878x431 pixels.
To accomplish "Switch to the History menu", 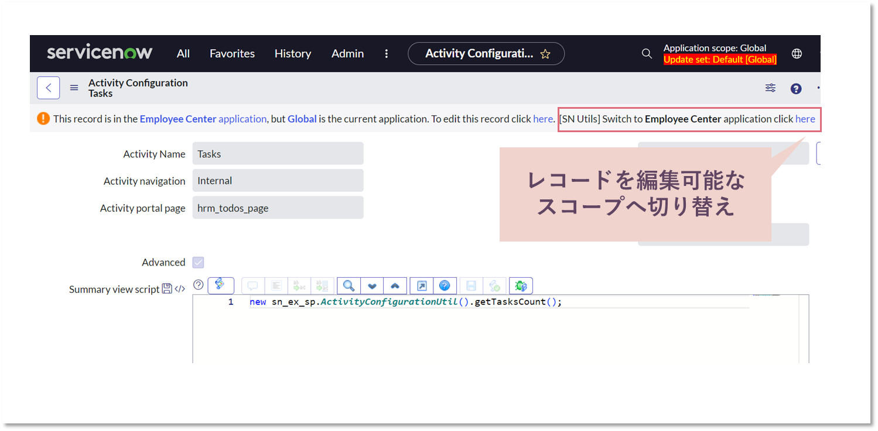I will click(x=292, y=53).
